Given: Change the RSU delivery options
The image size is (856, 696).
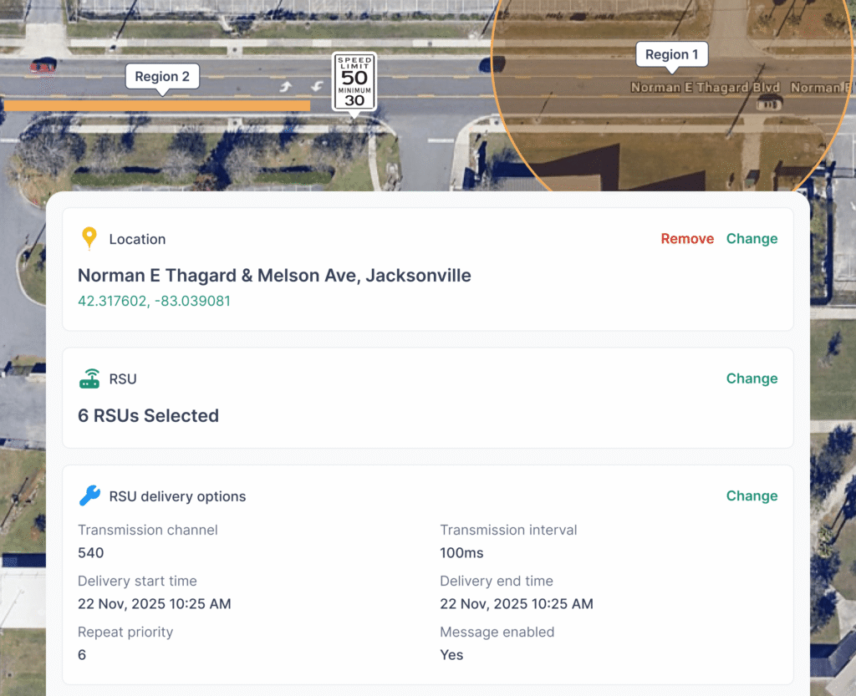Looking at the screenshot, I should 752,495.
